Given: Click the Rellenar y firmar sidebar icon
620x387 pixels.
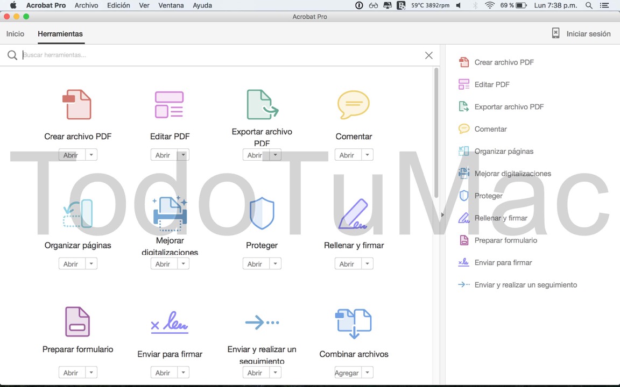Looking at the screenshot, I should click(463, 218).
